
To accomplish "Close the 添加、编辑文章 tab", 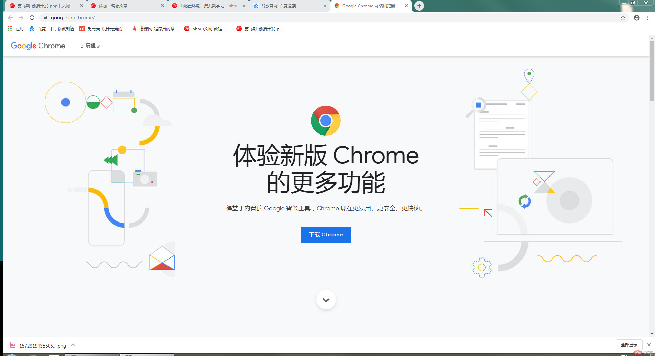I will click(163, 6).
